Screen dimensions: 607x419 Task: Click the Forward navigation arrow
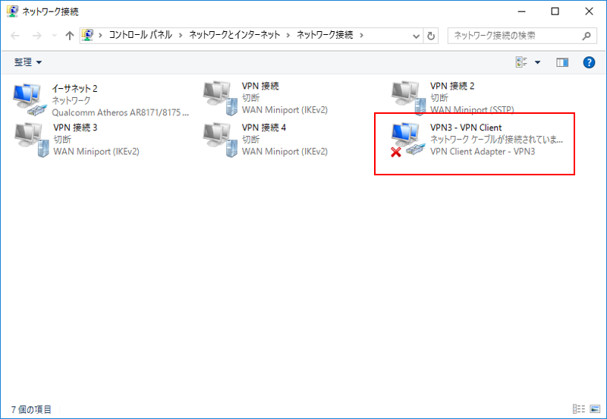point(36,36)
